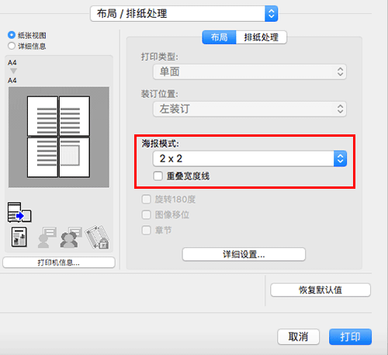This screenshot has height=355, width=388.
Task: Click the lower A4 output size label
Action: tap(12, 80)
